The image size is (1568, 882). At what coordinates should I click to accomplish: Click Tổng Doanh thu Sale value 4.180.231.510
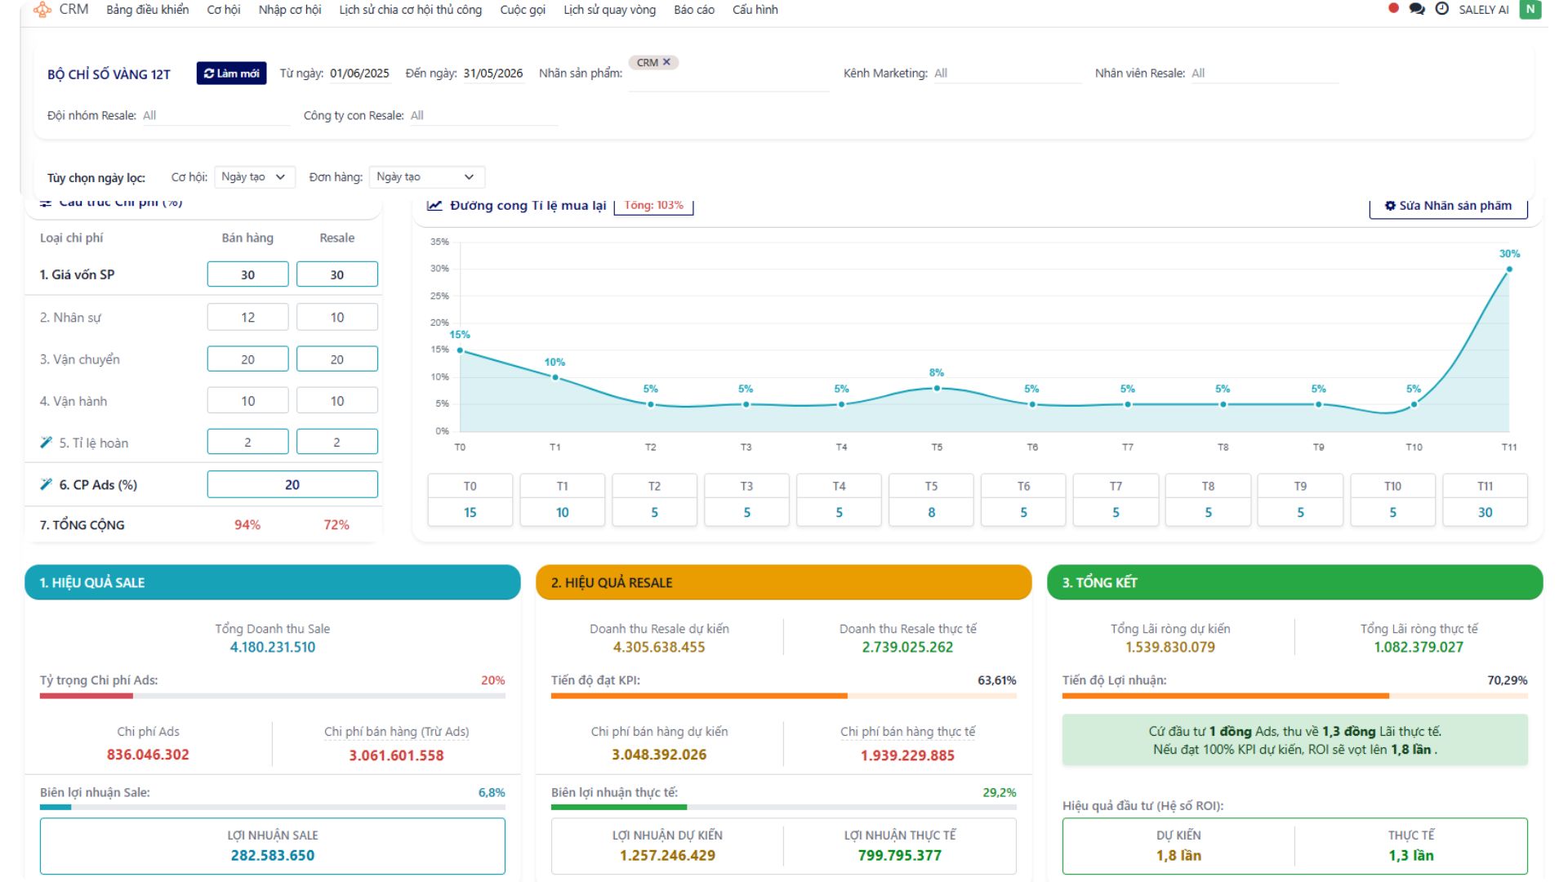tap(273, 648)
